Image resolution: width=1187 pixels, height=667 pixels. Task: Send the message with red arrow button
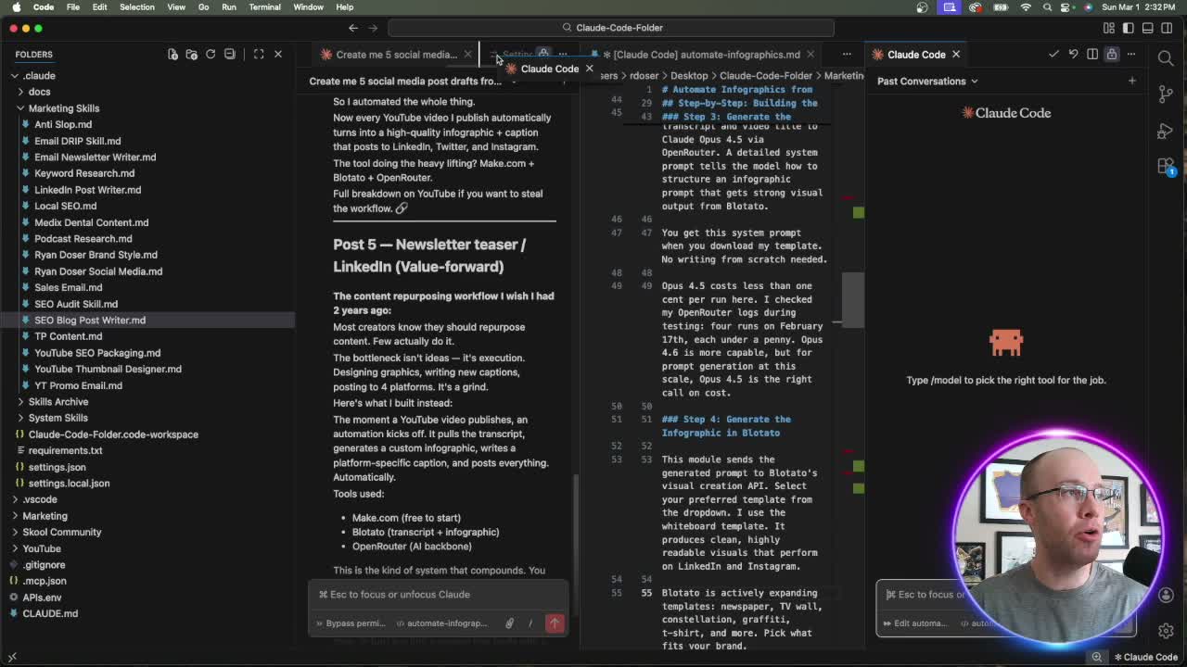point(555,623)
